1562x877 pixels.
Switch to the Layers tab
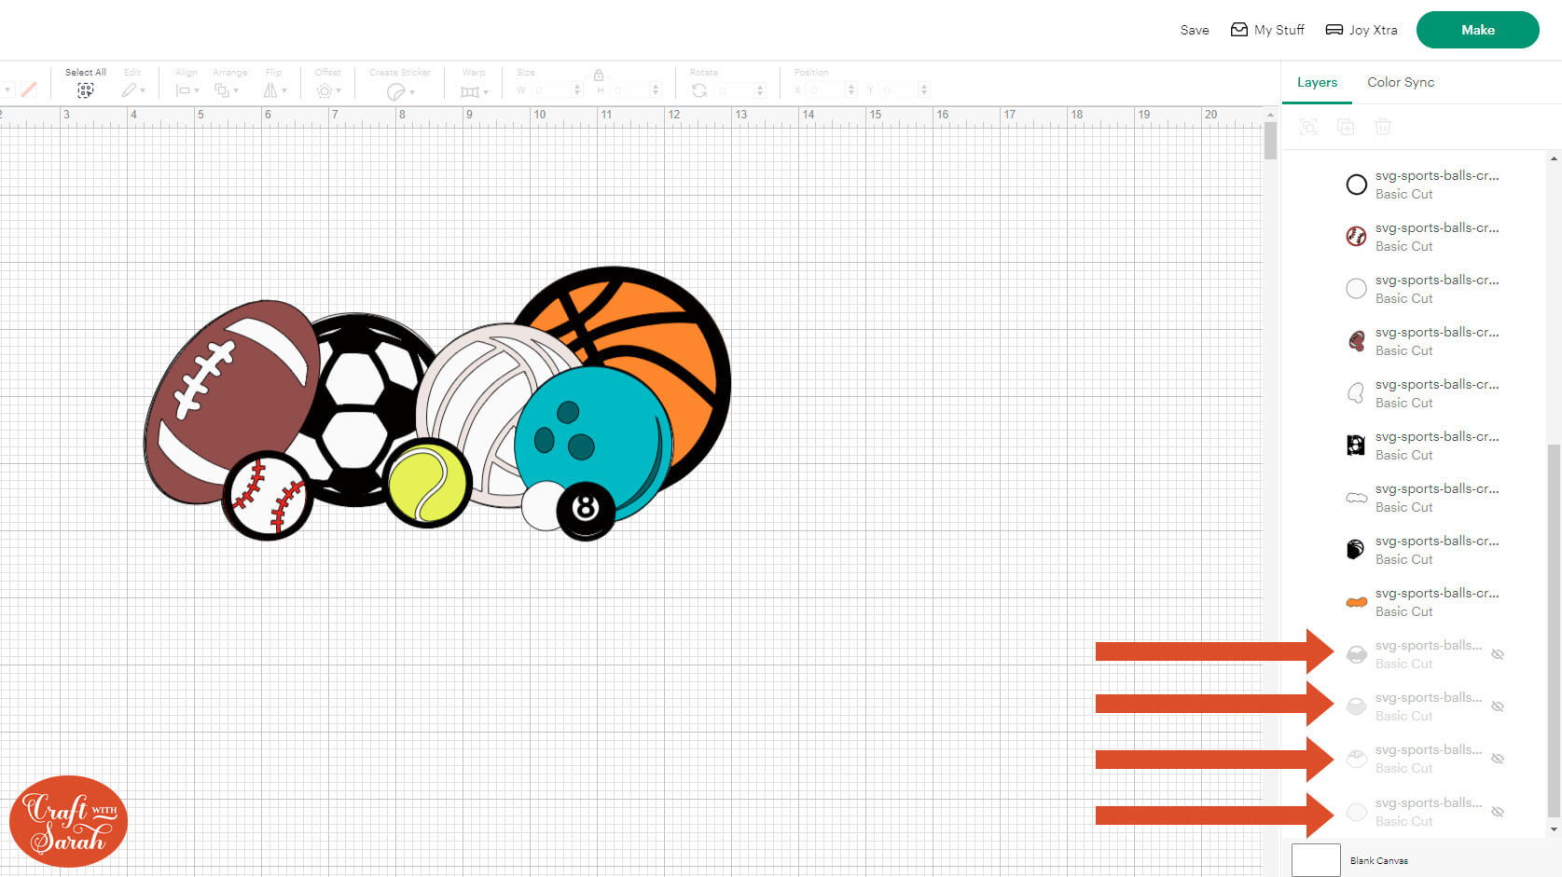[x=1317, y=82]
